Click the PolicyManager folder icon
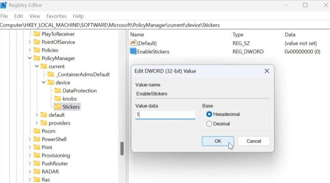 36,58
